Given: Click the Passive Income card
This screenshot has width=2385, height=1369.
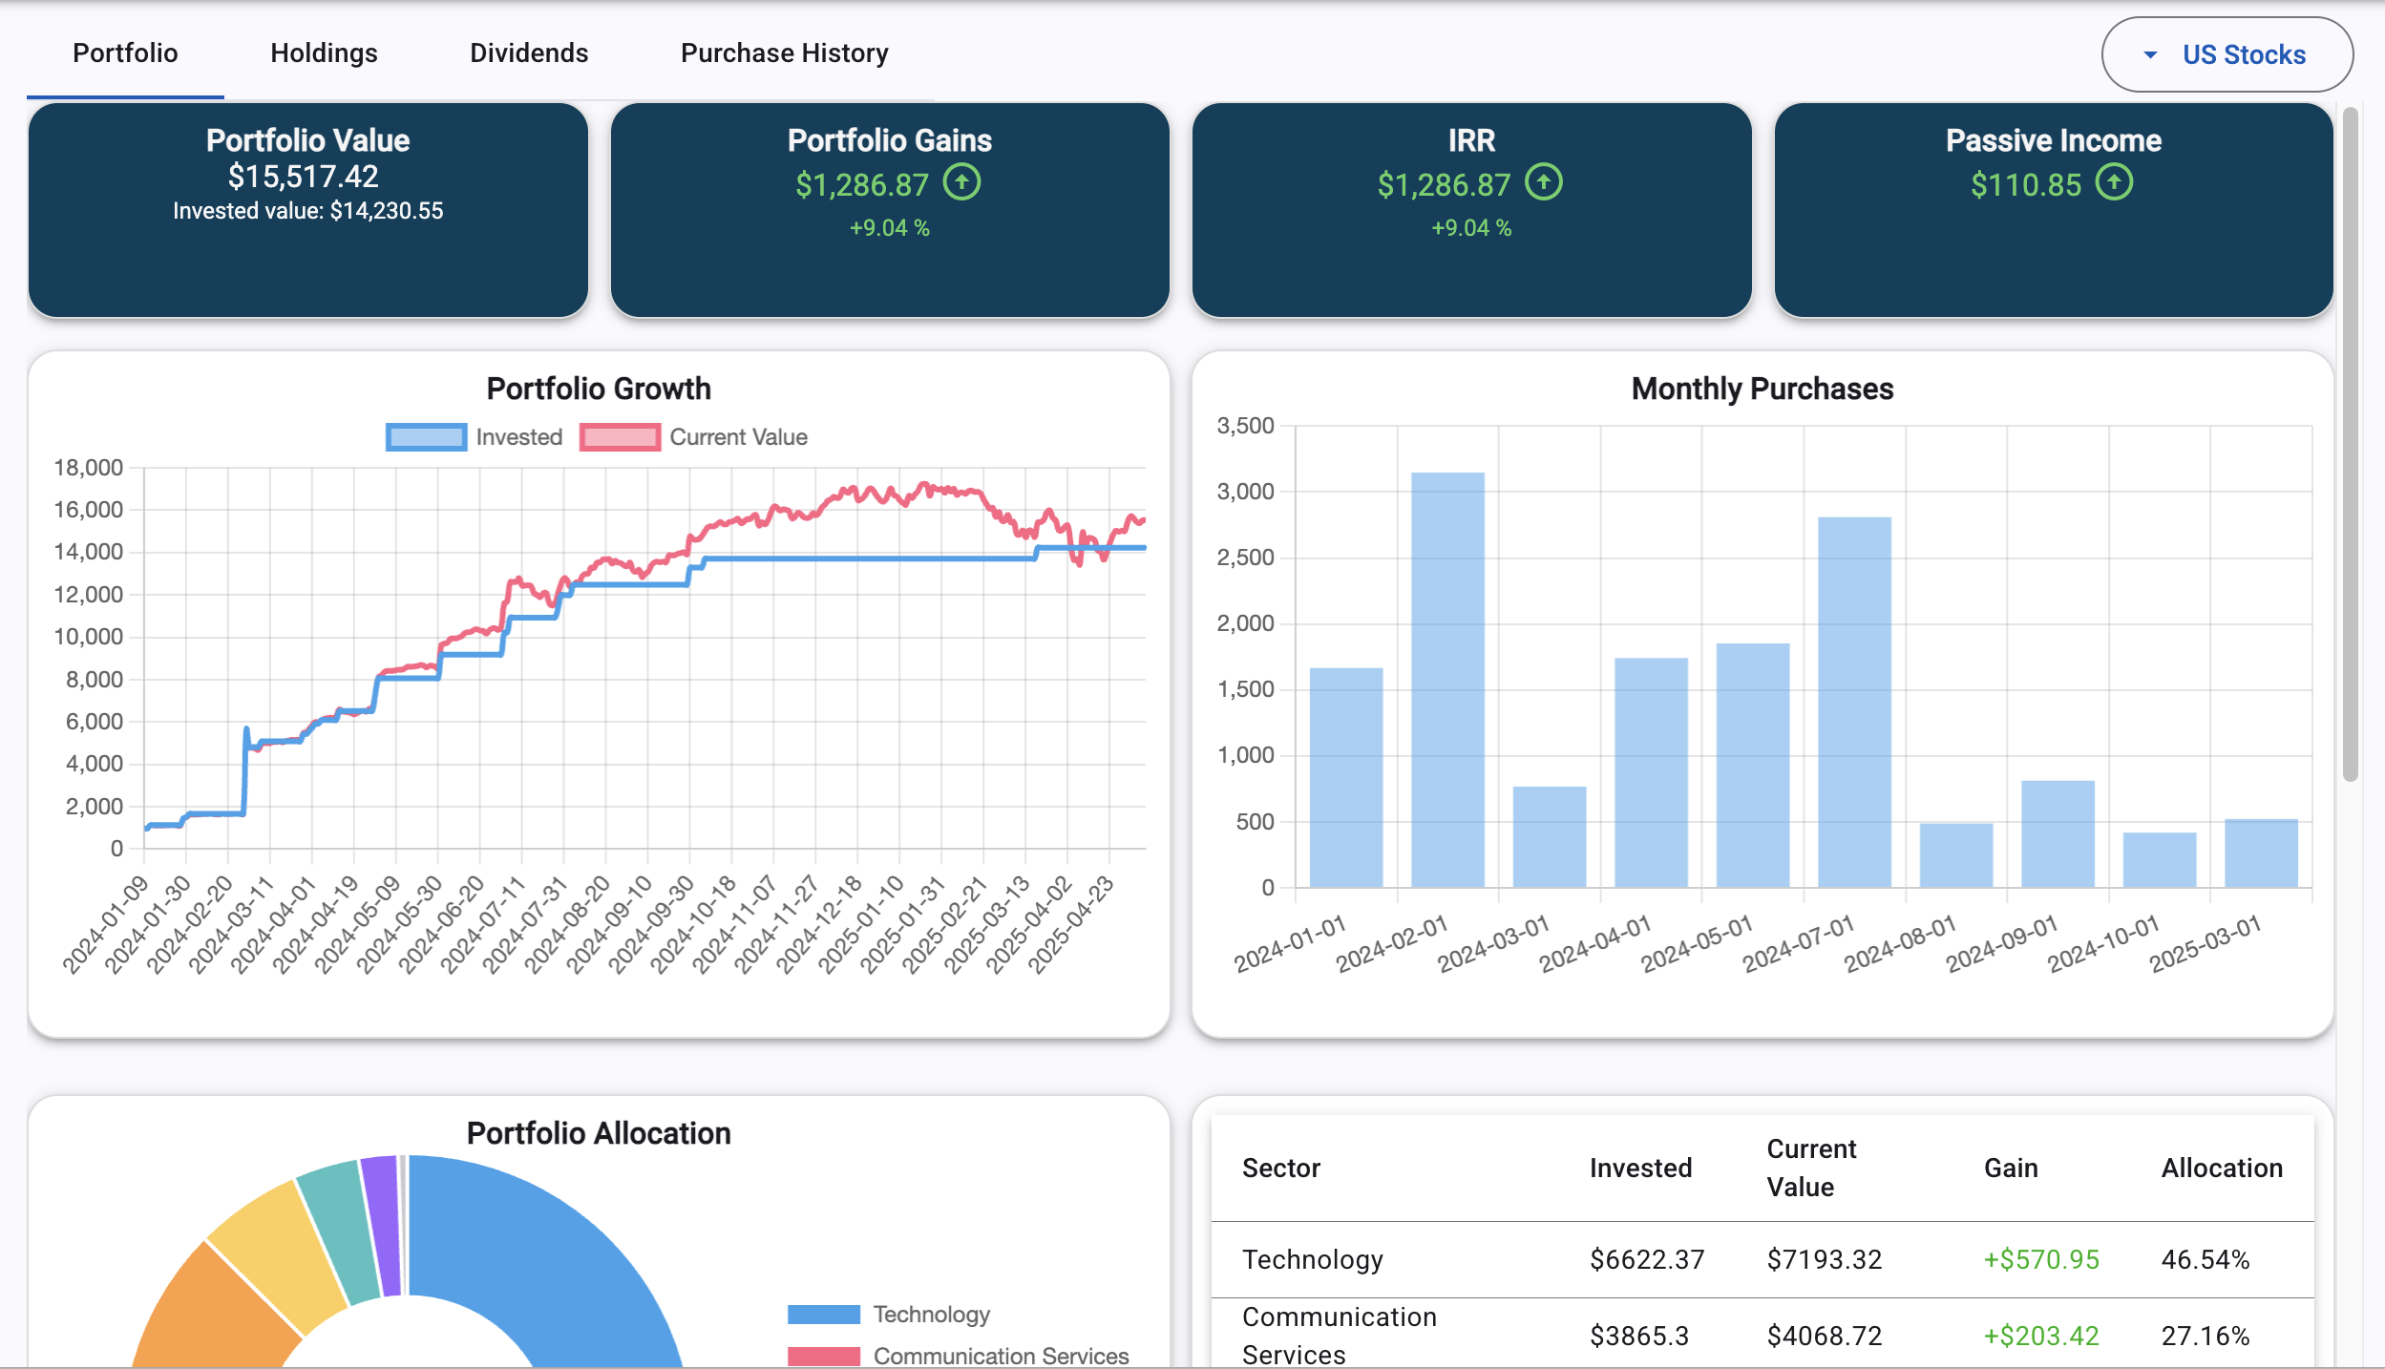Looking at the screenshot, I should coord(2054,210).
